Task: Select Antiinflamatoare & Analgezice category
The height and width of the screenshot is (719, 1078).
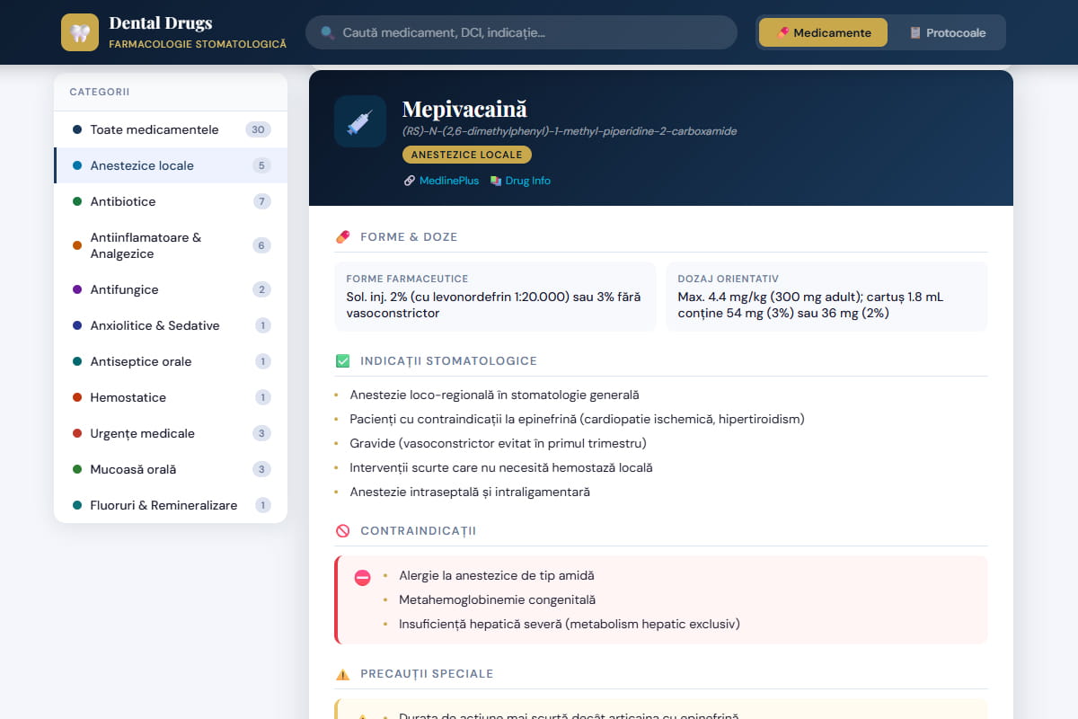Action: click(x=171, y=245)
